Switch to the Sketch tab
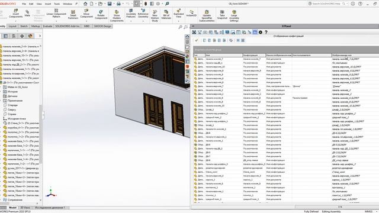379x213 pixels. click(24, 26)
